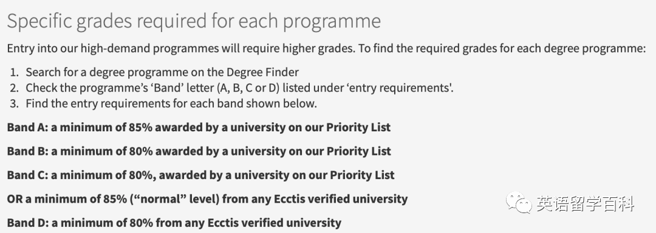Click the Band D label text
Screen dimensions: 656x233
pyautogui.click(x=27, y=223)
